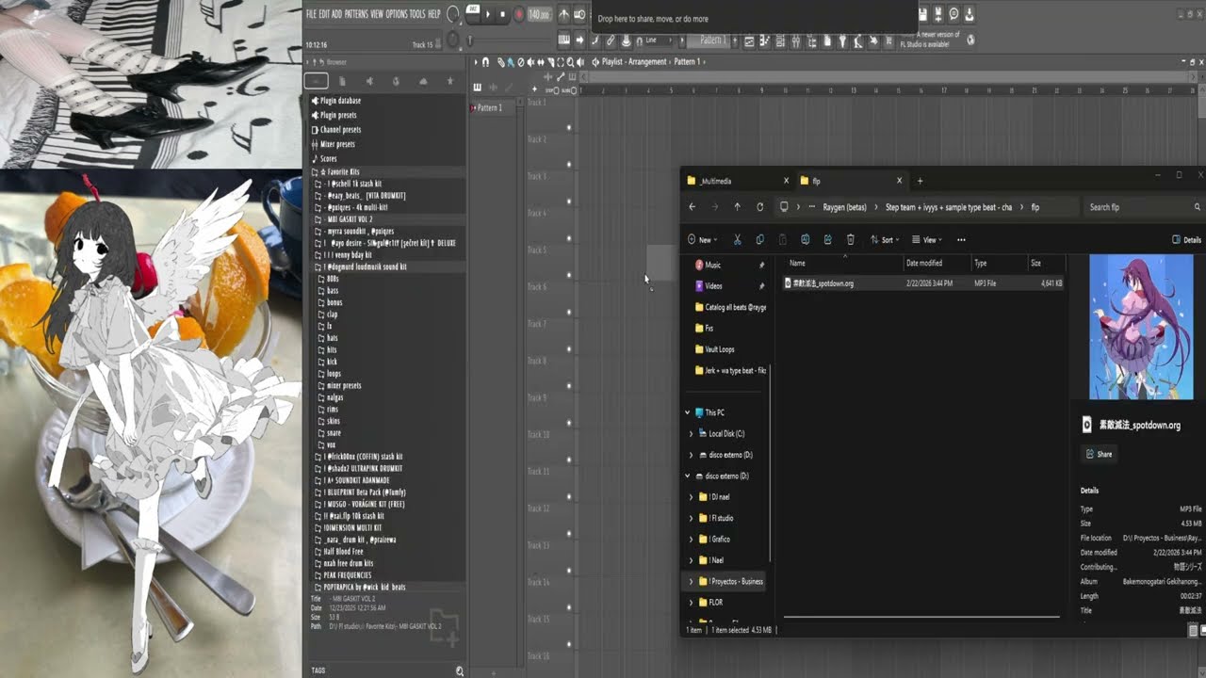The width and height of the screenshot is (1206, 678).
Task: Select the Paint brush tool in playlist
Action: pyautogui.click(x=512, y=62)
